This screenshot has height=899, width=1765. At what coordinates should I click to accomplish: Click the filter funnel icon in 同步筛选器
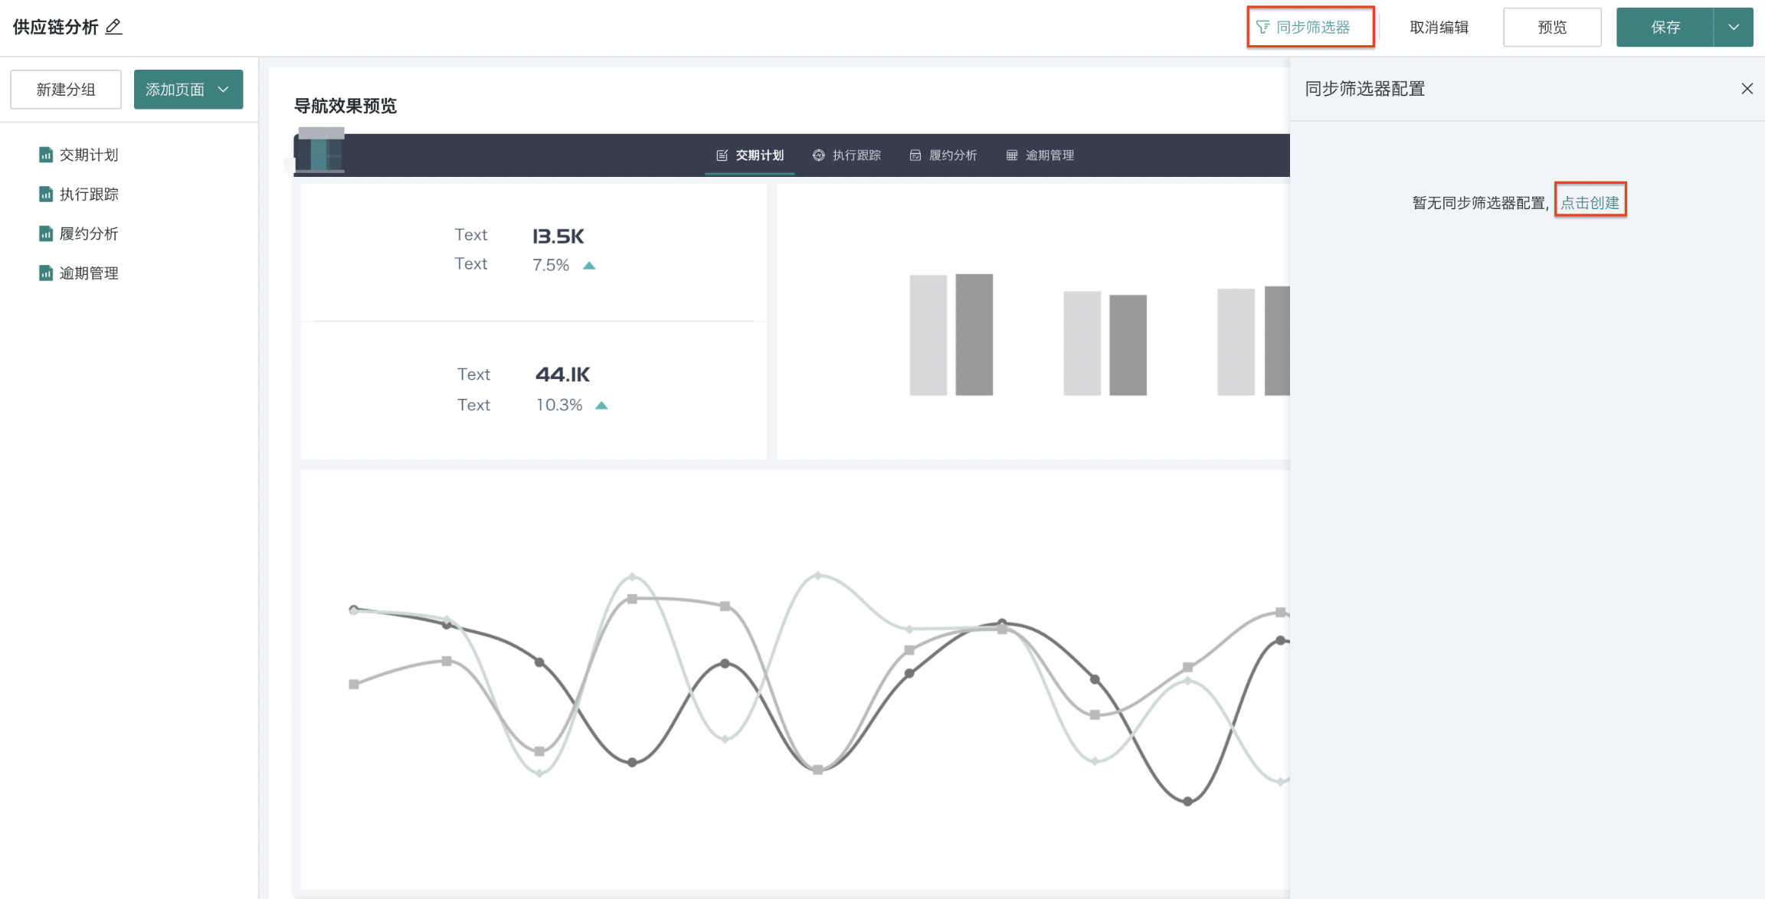pyautogui.click(x=1262, y=28)
